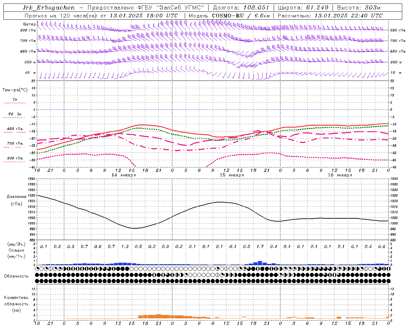407x326 pixels.
Task: Click 'Прогноз на 120 часа(ов)' forecast header
Action: tap(61, 16)
